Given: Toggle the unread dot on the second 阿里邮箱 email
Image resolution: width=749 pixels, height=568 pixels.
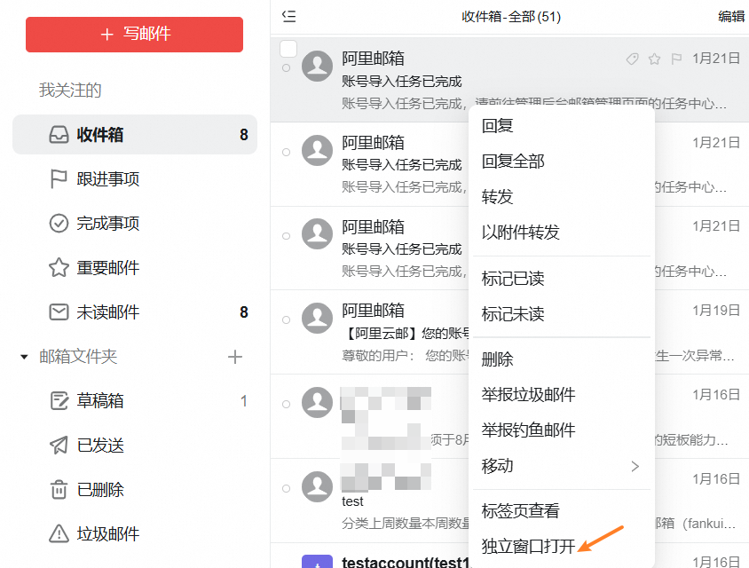Looking at the screenshot, I should (x=286, y=152).
